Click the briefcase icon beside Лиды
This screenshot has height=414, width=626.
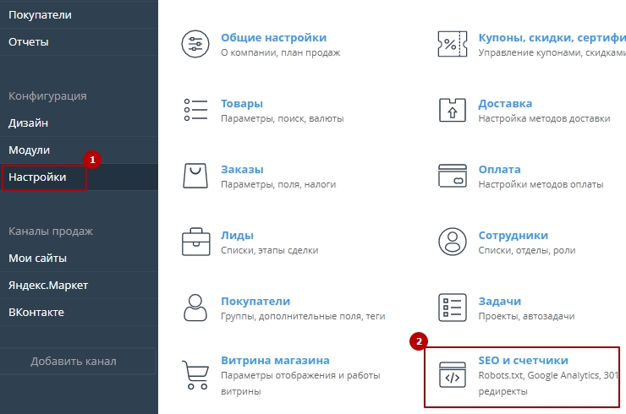tap(195, 242)
